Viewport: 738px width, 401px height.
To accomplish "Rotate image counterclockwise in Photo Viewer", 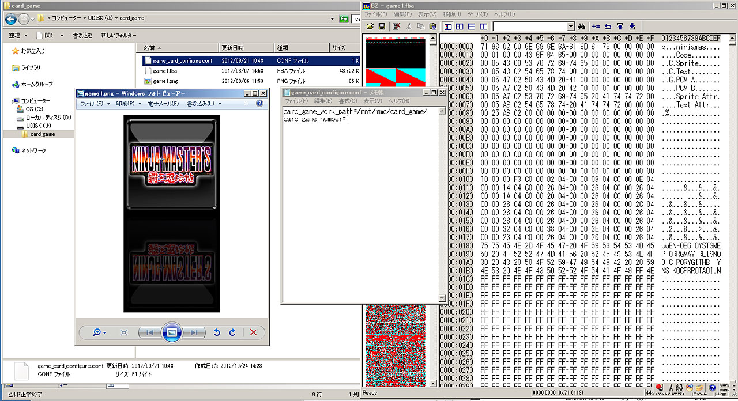I will click(217, 332).
